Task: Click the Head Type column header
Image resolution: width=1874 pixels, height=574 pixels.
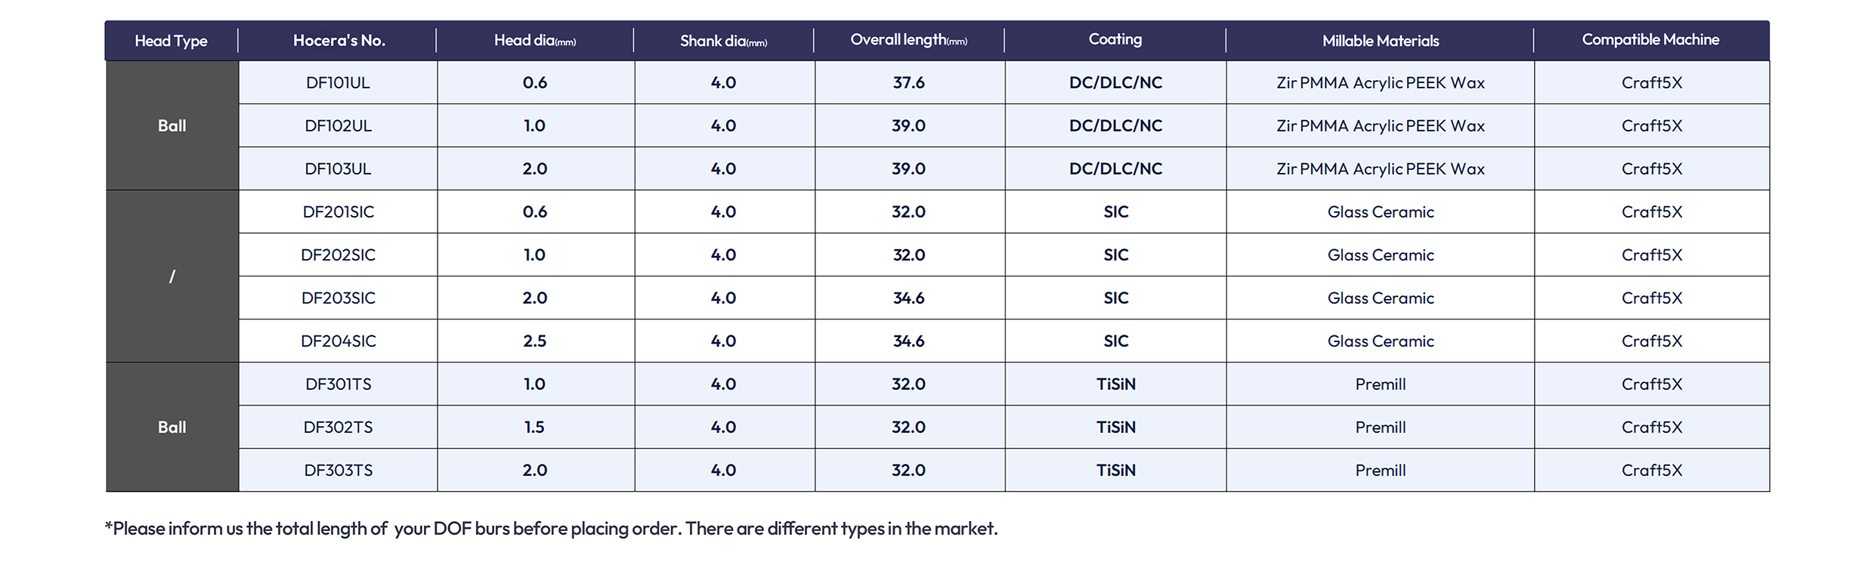Action: tap(171, 41)
